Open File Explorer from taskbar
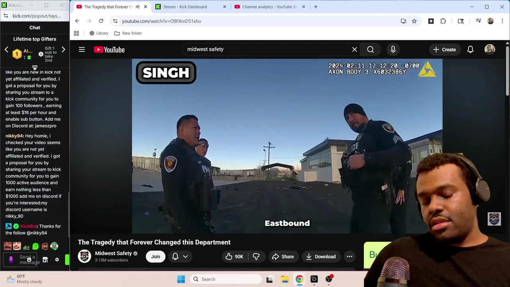Viewport: 510px width, 287px height. pos(284,279)
